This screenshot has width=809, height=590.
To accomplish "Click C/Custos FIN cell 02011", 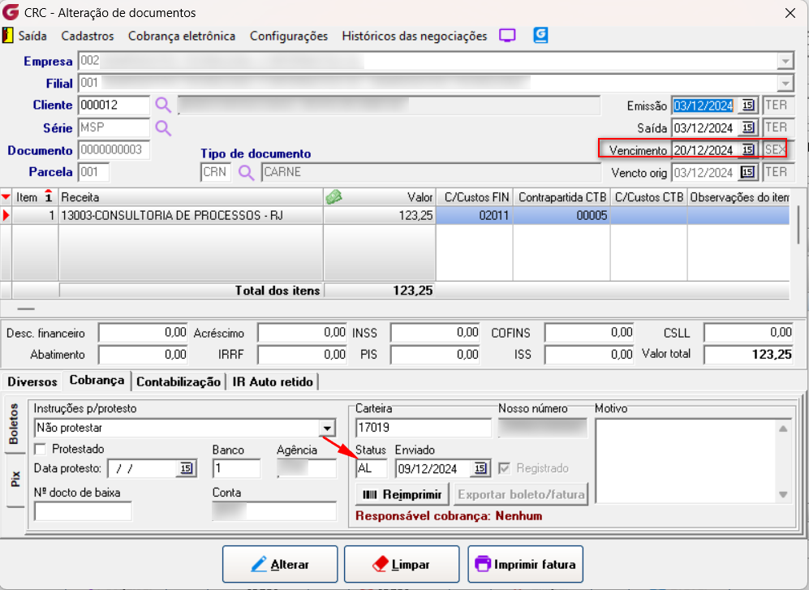I will click(474, 215).
